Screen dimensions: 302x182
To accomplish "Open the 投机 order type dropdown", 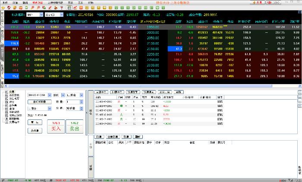I will (x=63, y=94).
